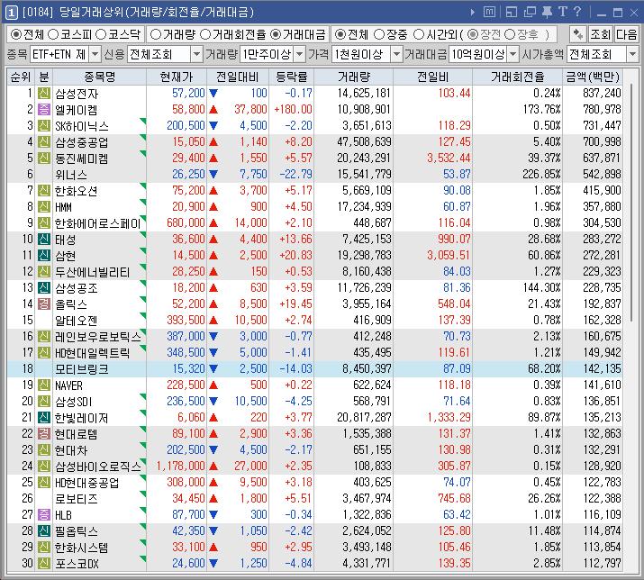Click the dark 신 badge beside 필옵틱스
This screenshot has width=644, height=580.
tap(44, 531)
